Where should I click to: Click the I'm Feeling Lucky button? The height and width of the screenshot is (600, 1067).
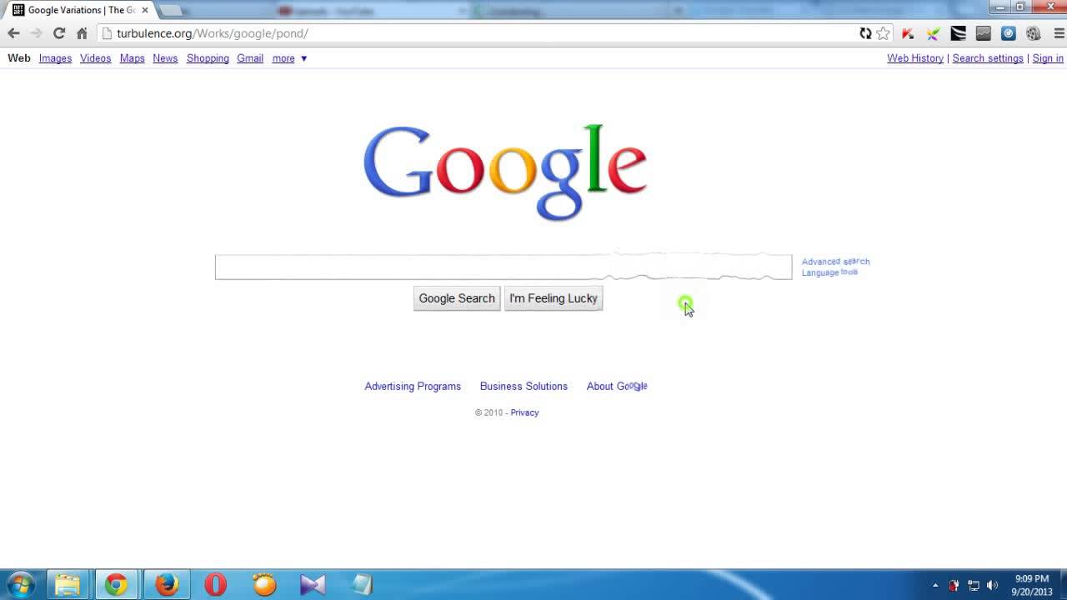(x=554, y=298)
